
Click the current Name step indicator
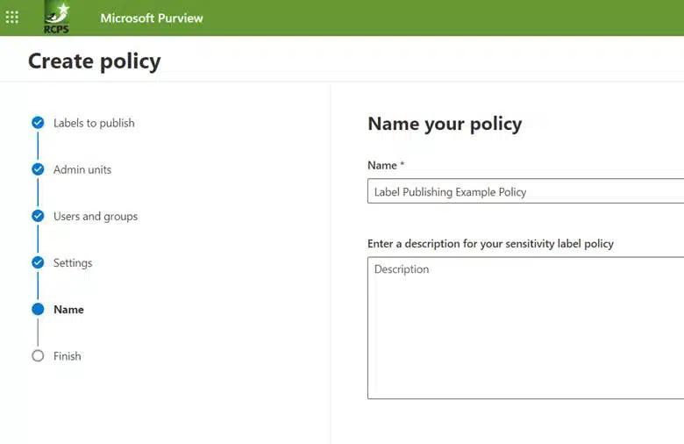38,309
